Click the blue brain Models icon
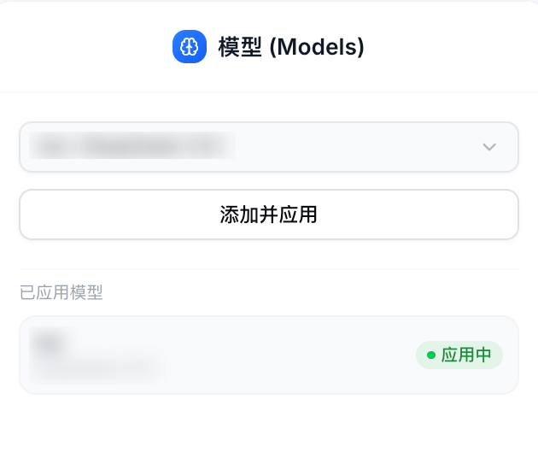538x470 pixels. [x=189, y=47]
